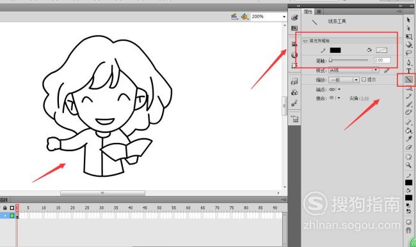Open the properties panel options menu
Image resolution: width=416 pixels, height=247 pixels.
pos(399,11)
